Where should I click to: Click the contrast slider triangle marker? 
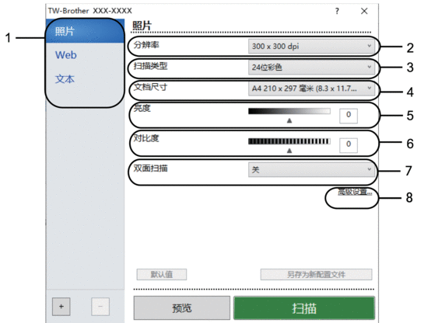pyautogui.click(x=289, y=151)
